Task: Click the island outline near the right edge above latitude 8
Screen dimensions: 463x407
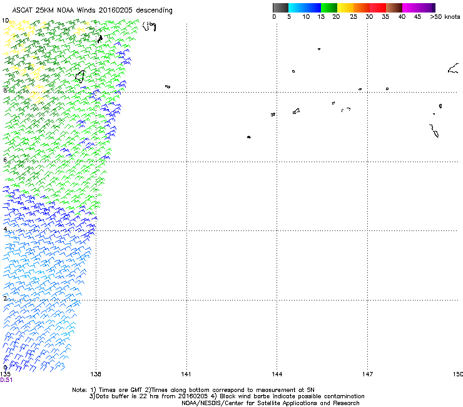Action: click(x=453, y=68)
